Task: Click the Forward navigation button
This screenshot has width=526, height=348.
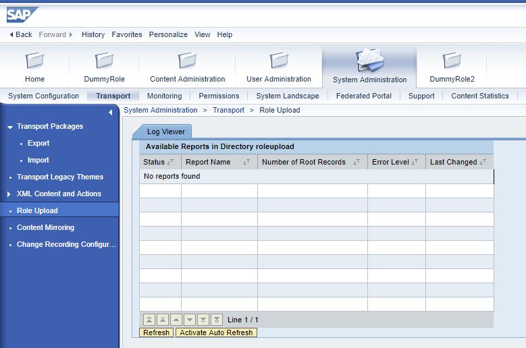Action: tap(53, 34)
